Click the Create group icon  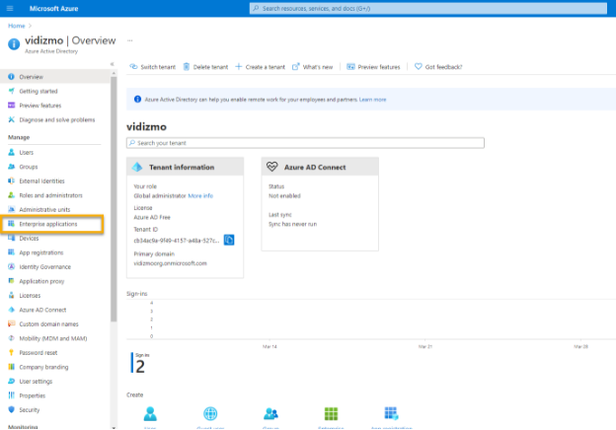(x=270, y=413)
